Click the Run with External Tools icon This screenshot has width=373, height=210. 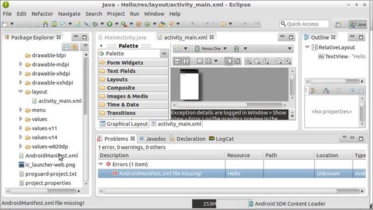[x=124, y=24]
